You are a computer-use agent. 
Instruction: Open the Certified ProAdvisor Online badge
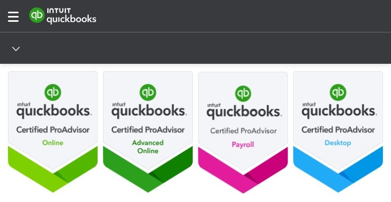pos(53,132)
